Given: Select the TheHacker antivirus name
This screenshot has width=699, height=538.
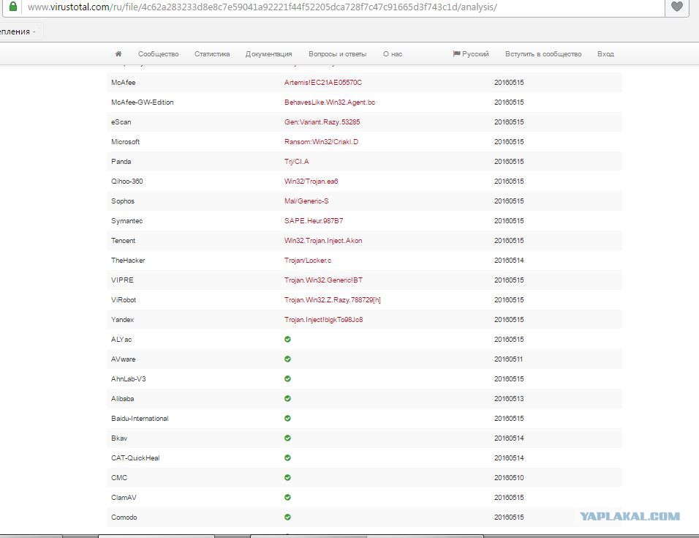Looking at the screenshot, I should (x=128, y=260).
